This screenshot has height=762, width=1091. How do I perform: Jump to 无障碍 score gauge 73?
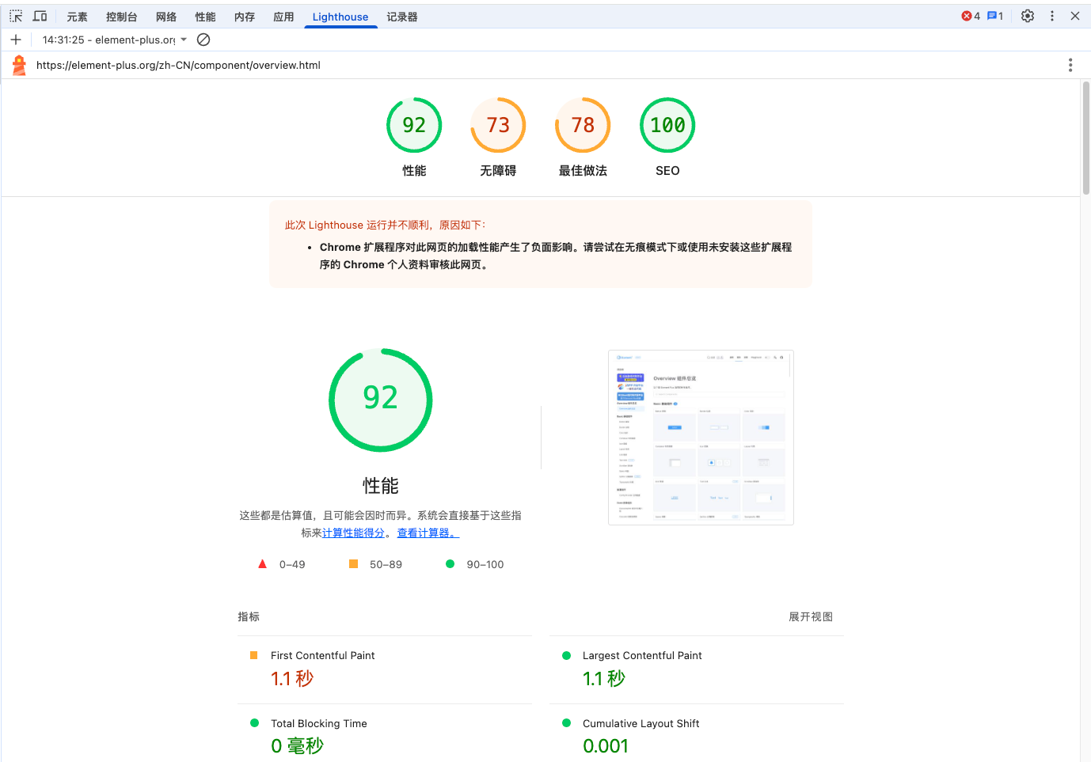(x=498, y=125)
